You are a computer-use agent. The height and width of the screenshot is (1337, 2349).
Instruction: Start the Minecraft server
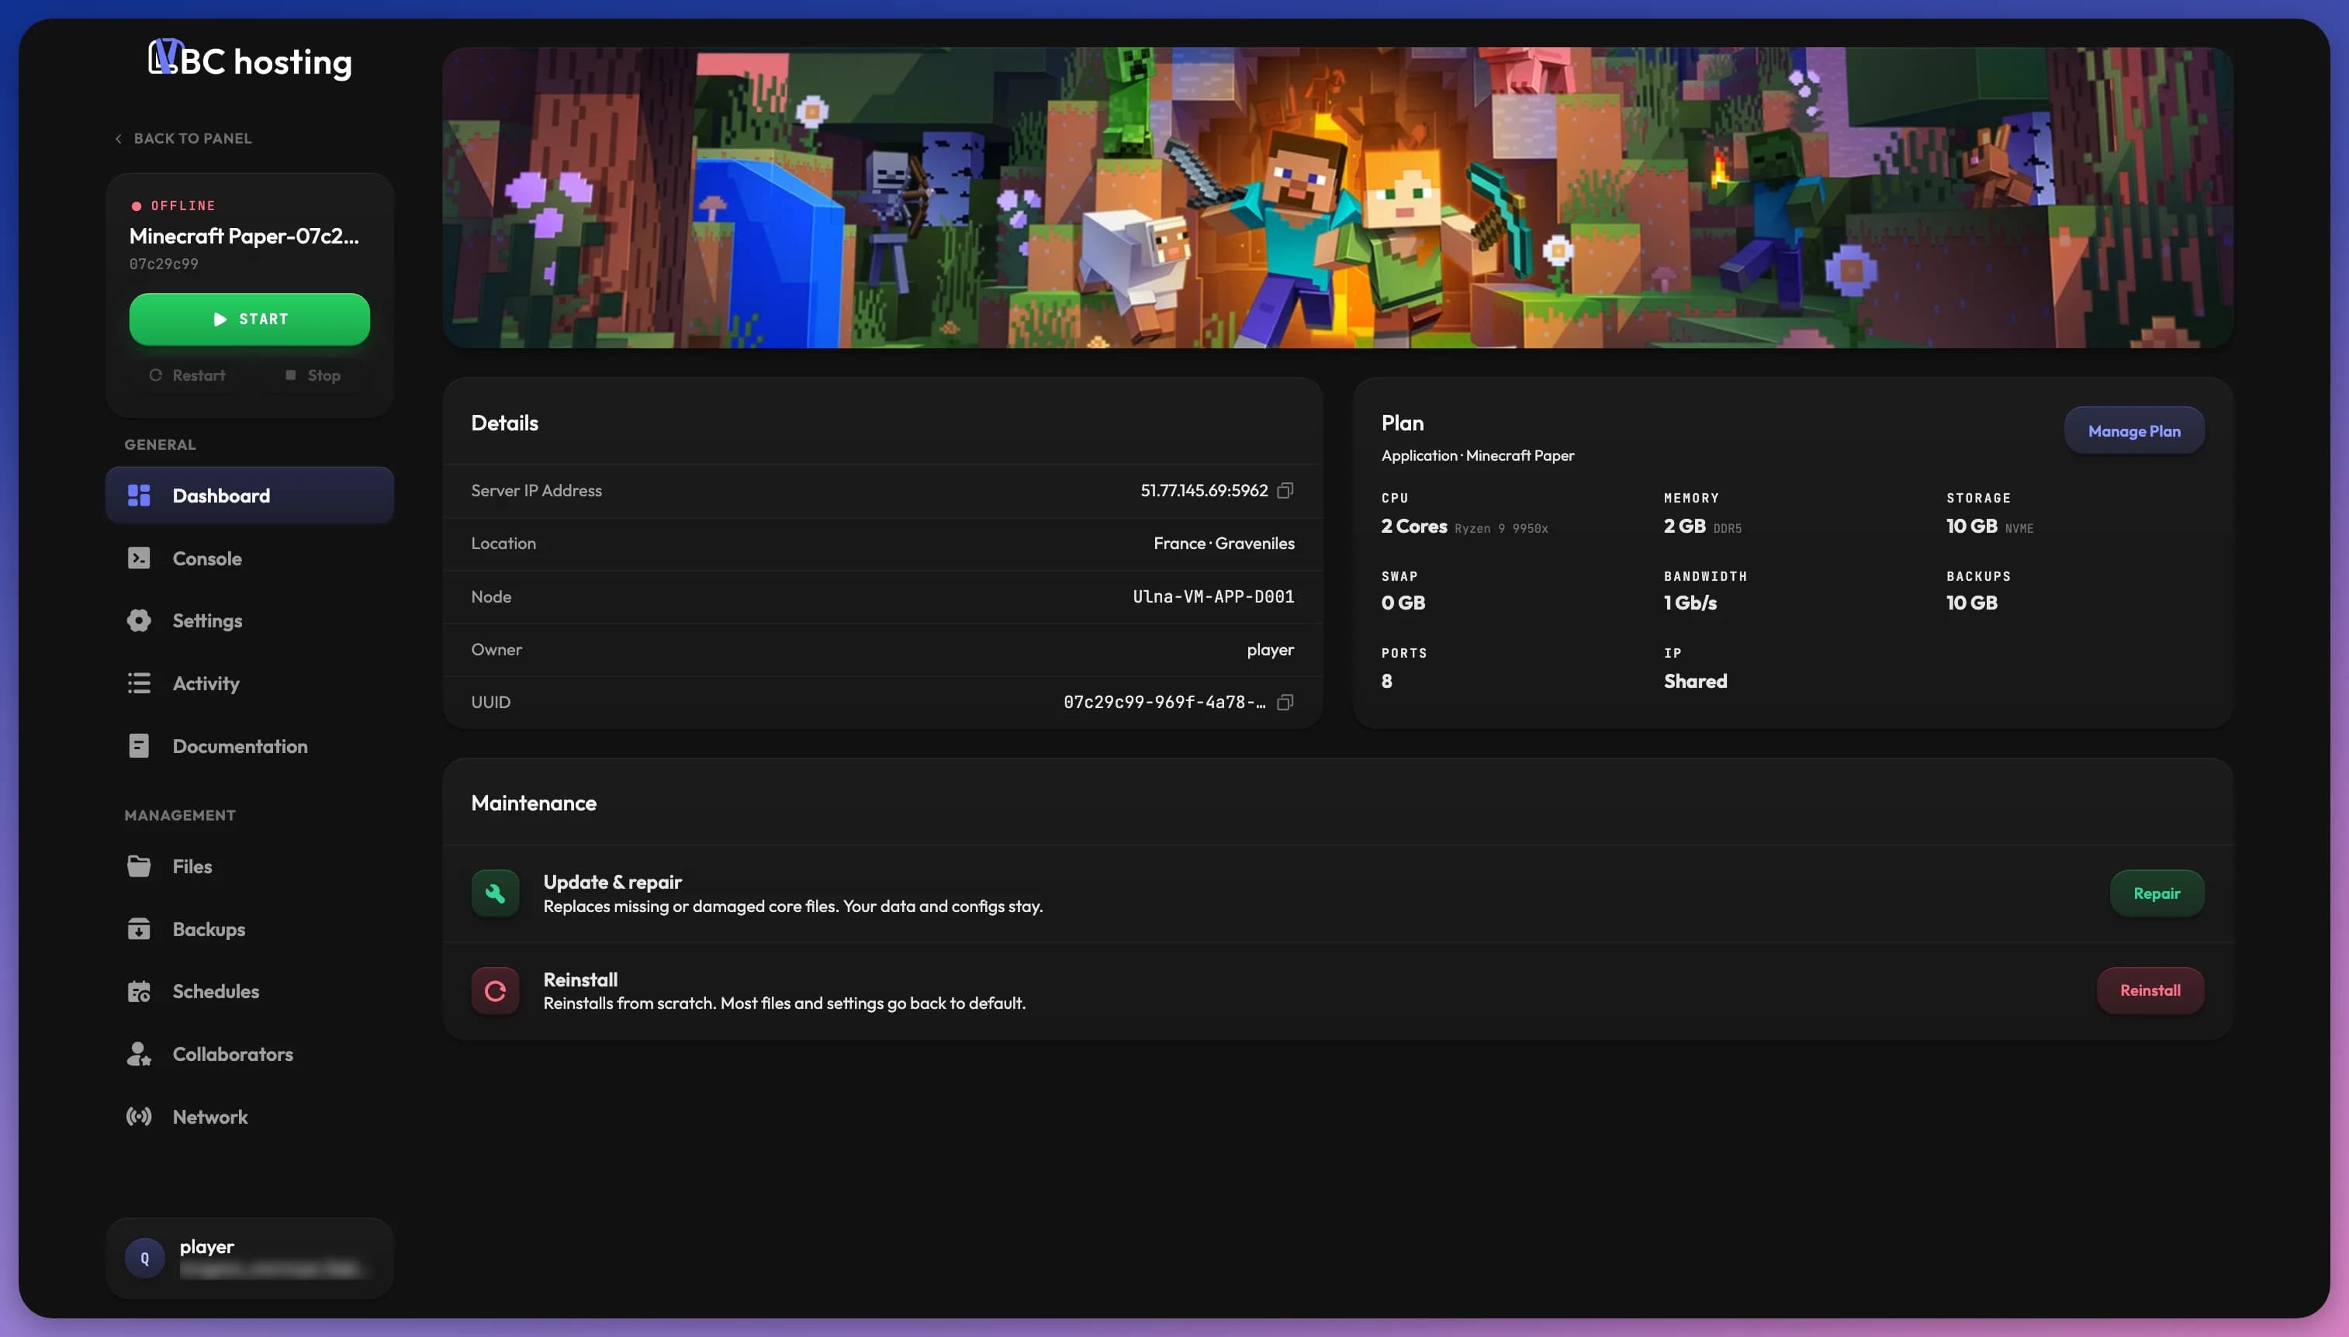[250, 319]
